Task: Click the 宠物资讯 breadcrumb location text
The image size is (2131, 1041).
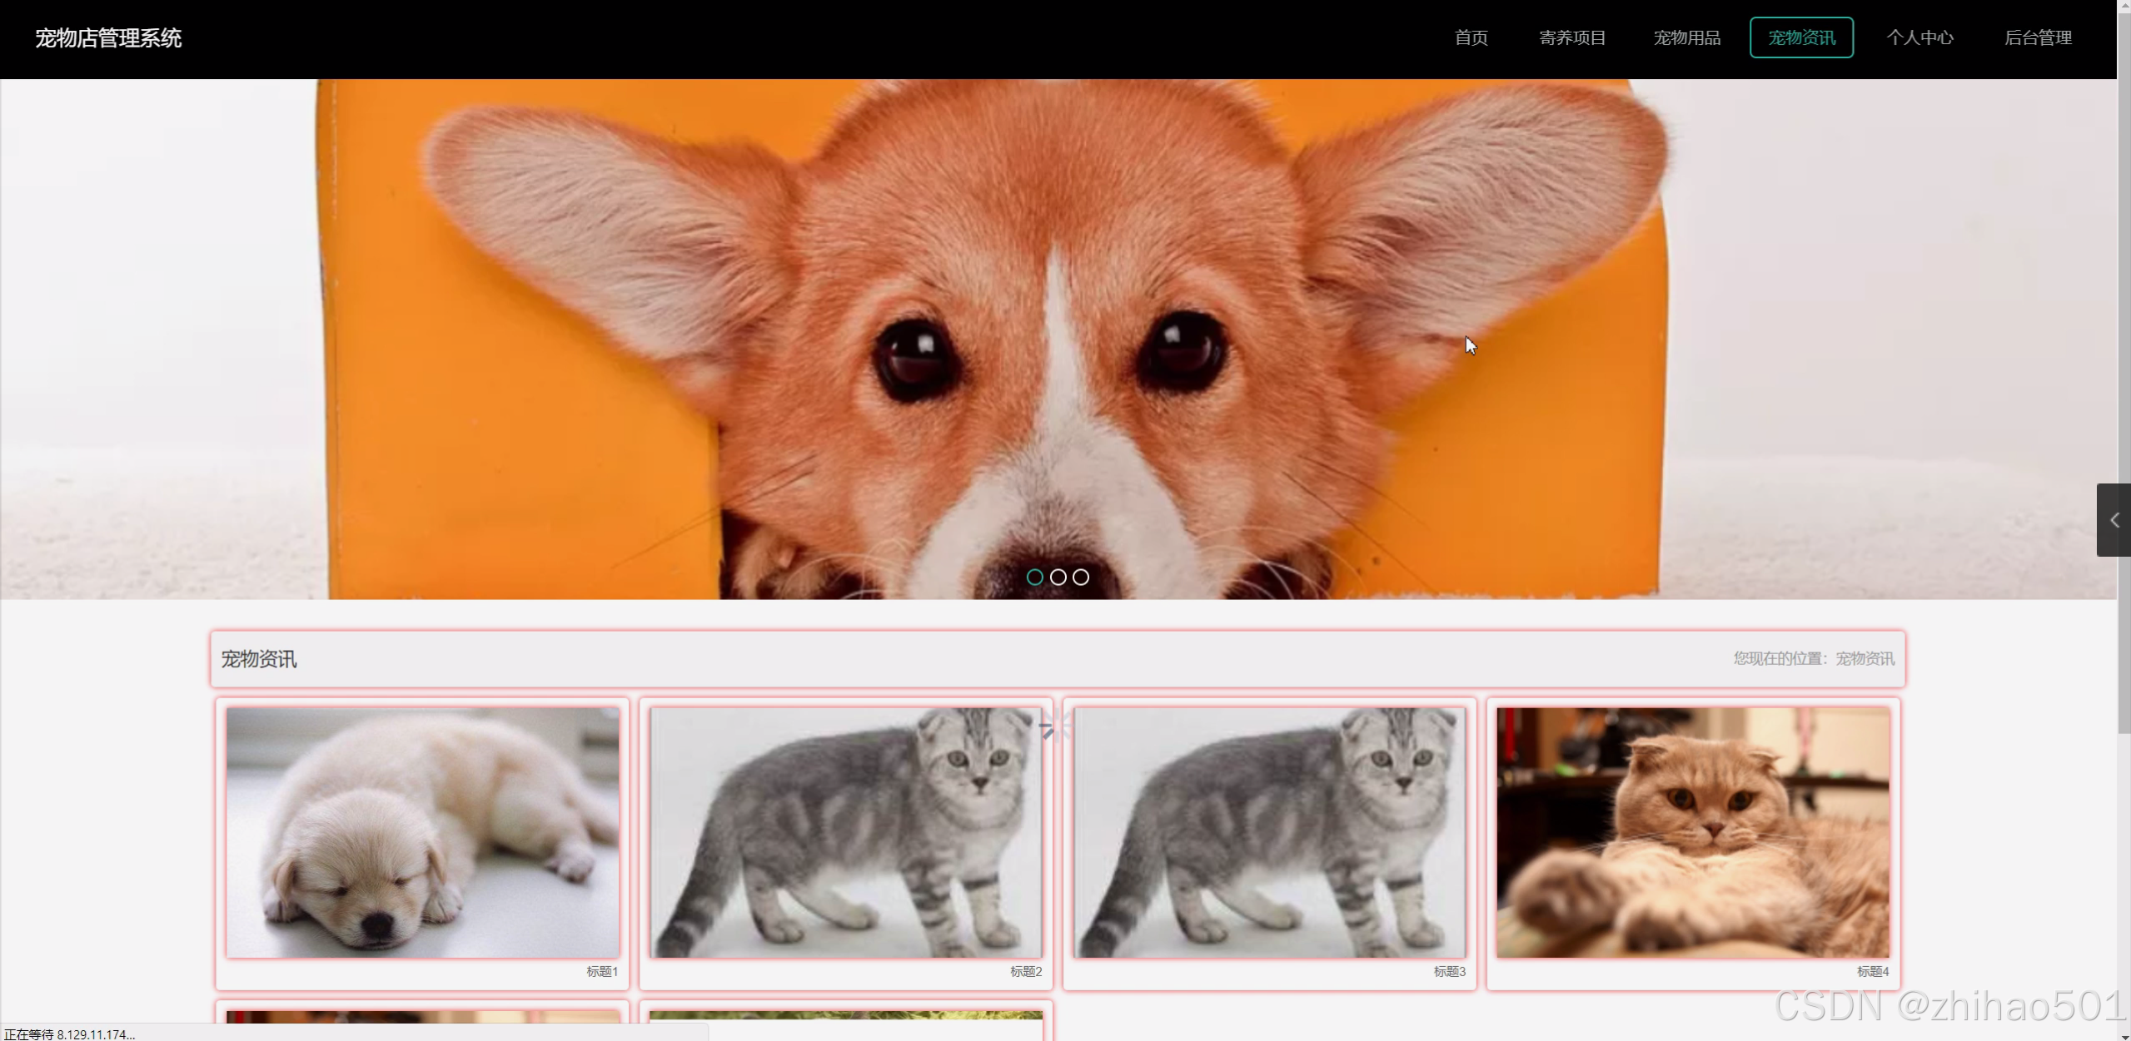Action: 1865,659
